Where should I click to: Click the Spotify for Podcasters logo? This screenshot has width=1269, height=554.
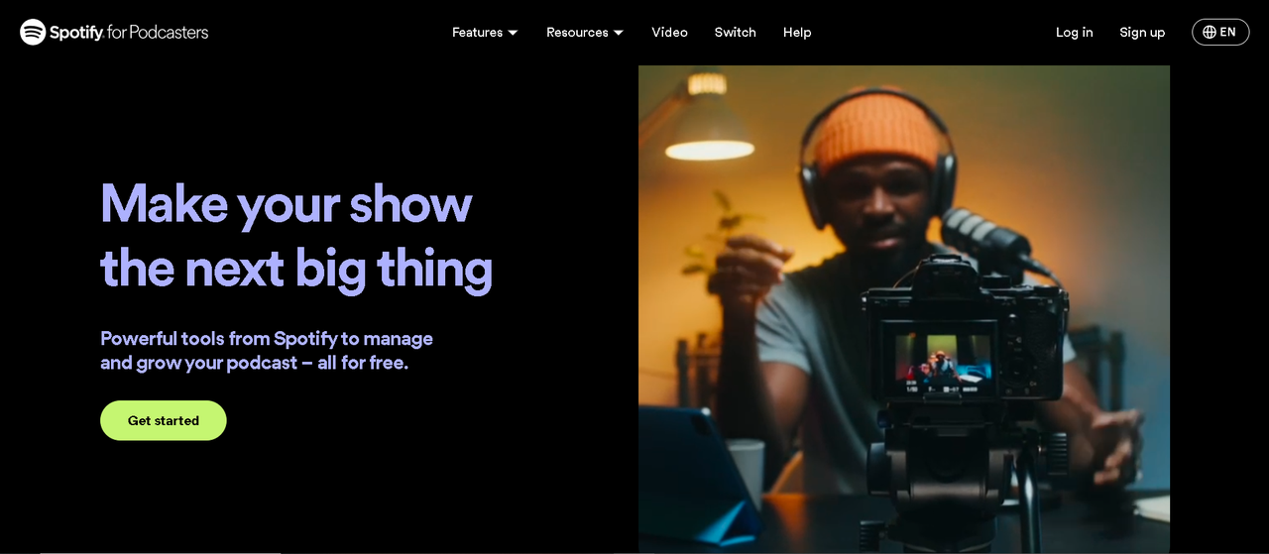pyautogui.click(x=114, y=32)
